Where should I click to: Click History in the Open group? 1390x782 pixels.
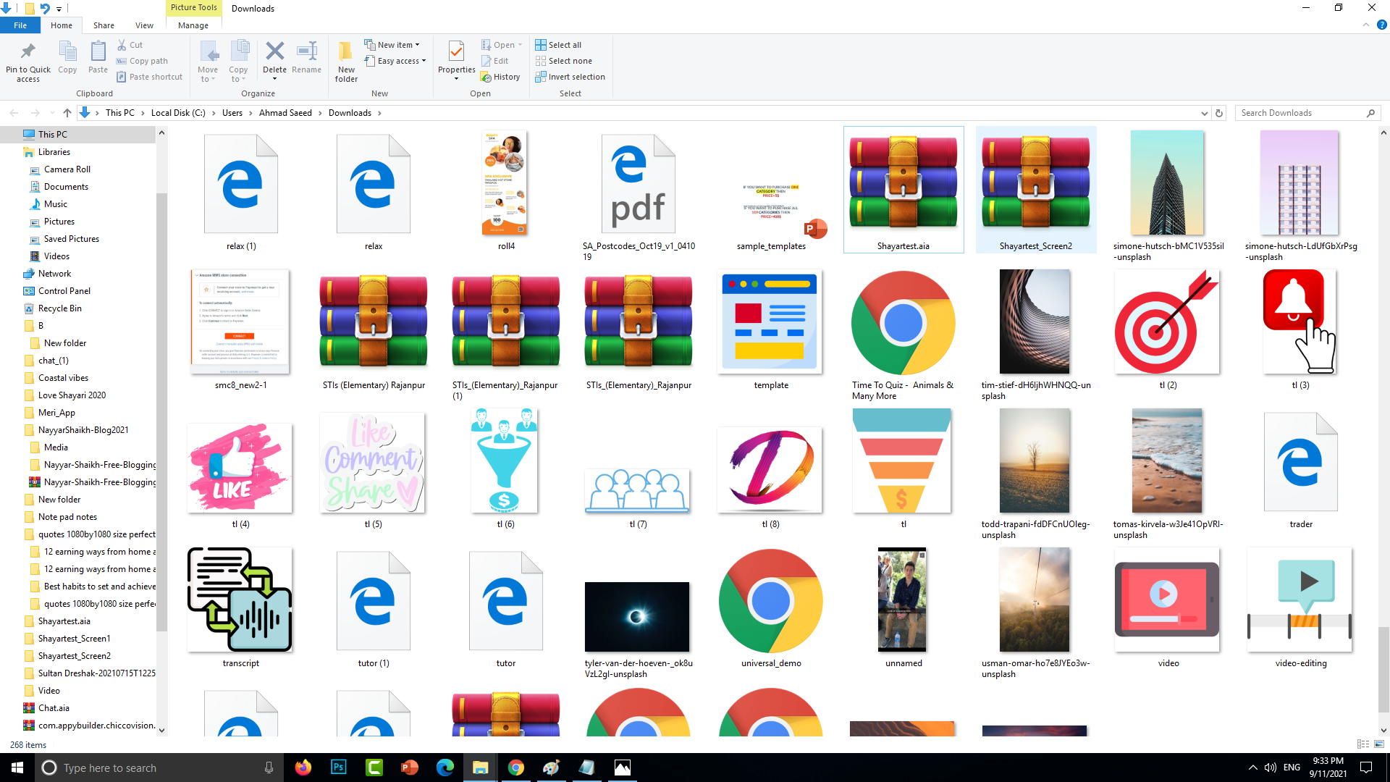pyautogui.click(x=501, y=77)
